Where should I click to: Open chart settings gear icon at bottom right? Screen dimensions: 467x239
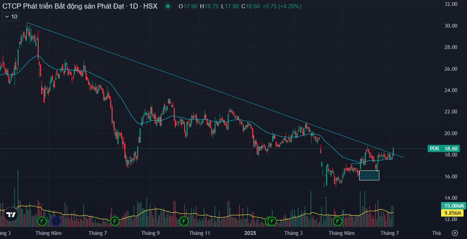(455, 233)
